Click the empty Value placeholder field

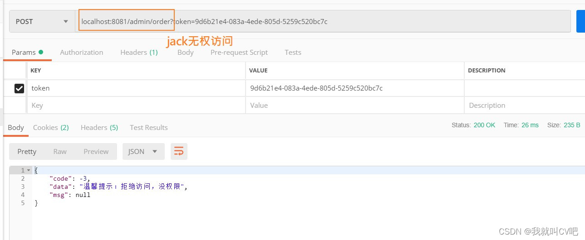click(x=354, y=105)
